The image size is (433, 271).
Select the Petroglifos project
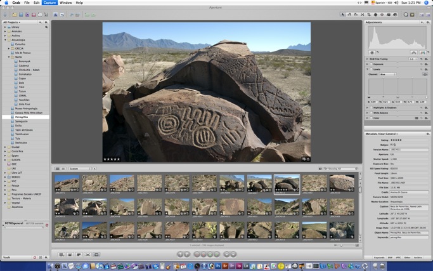click(x=25, y=117)
